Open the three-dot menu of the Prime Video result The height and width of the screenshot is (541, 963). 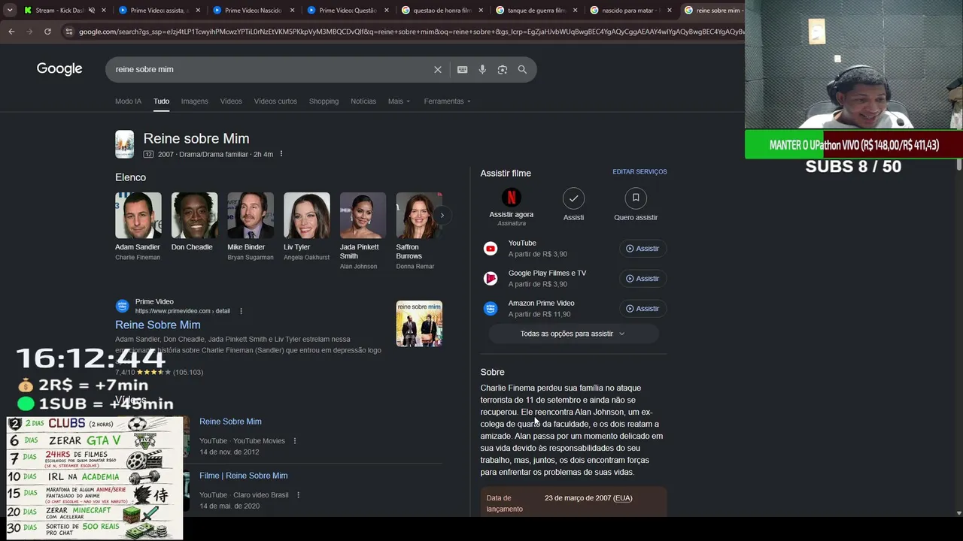pos(241,311)
